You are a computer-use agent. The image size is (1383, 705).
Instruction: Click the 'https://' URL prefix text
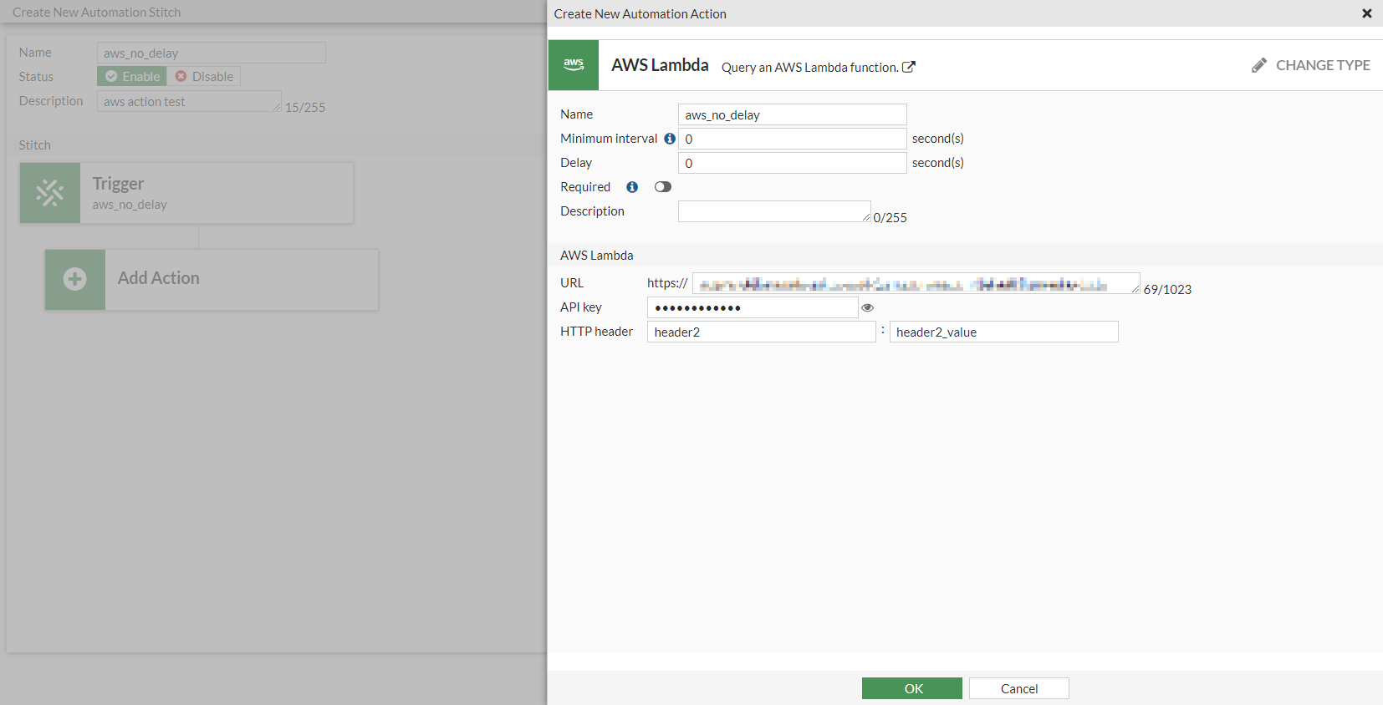[x=667, y=283]
